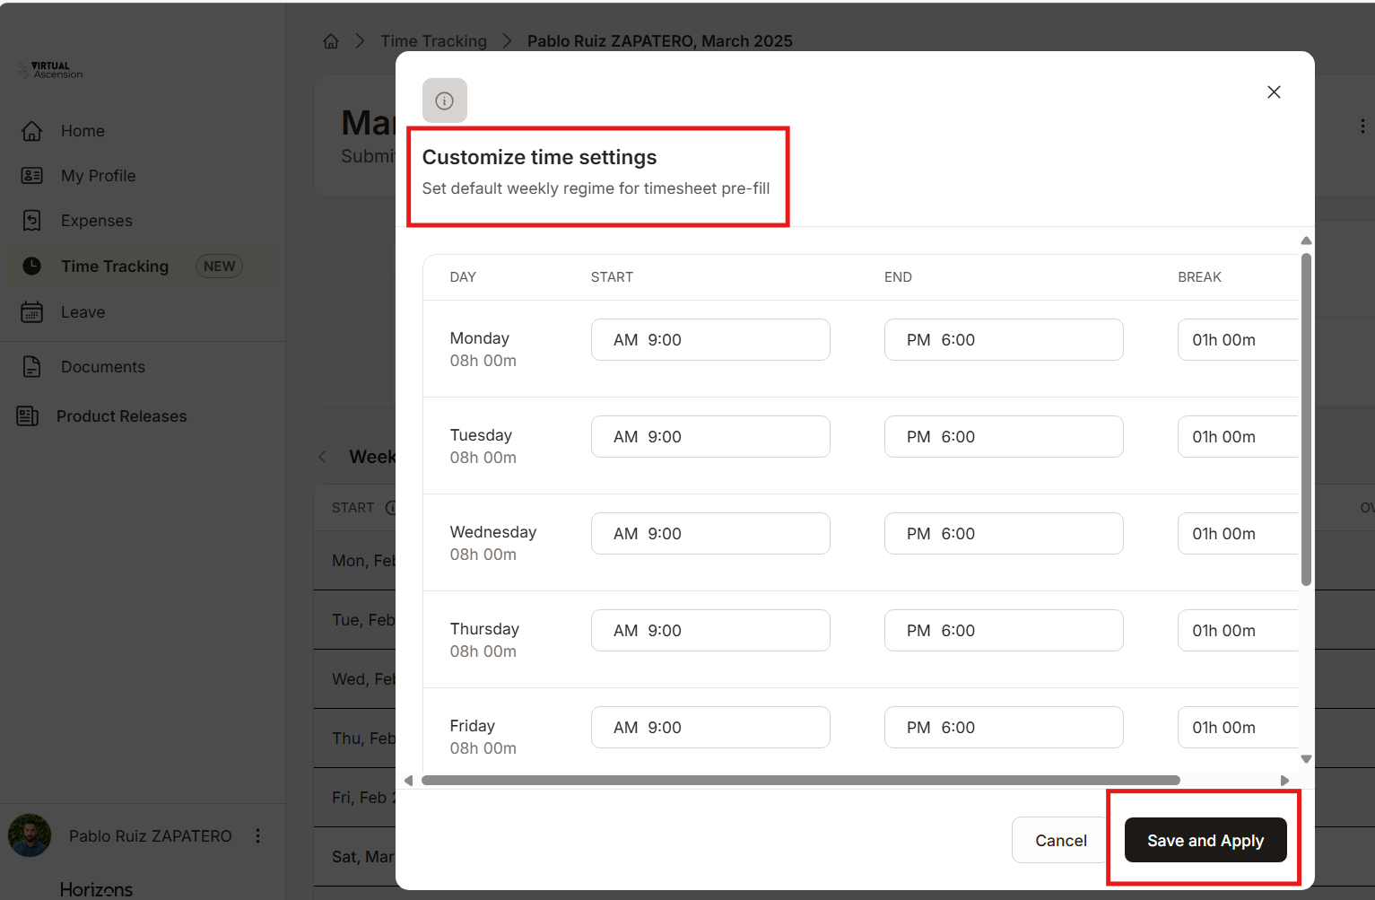Screen dimensions: 1375x900
Task: Open the user options menu beside Pablo Ruiz ZAPATERO
Action: [258, 836]
